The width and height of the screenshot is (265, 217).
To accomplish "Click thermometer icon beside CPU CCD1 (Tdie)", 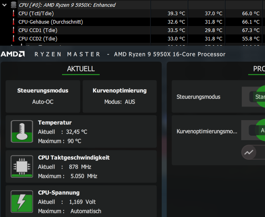I will (14, 30).
